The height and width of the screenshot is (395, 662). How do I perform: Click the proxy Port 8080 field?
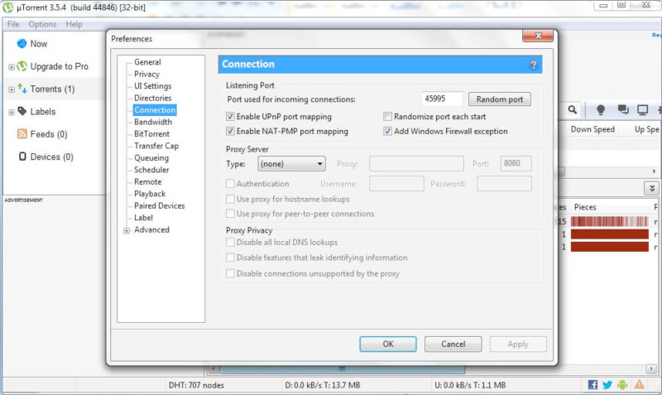(x=516, y=163)
